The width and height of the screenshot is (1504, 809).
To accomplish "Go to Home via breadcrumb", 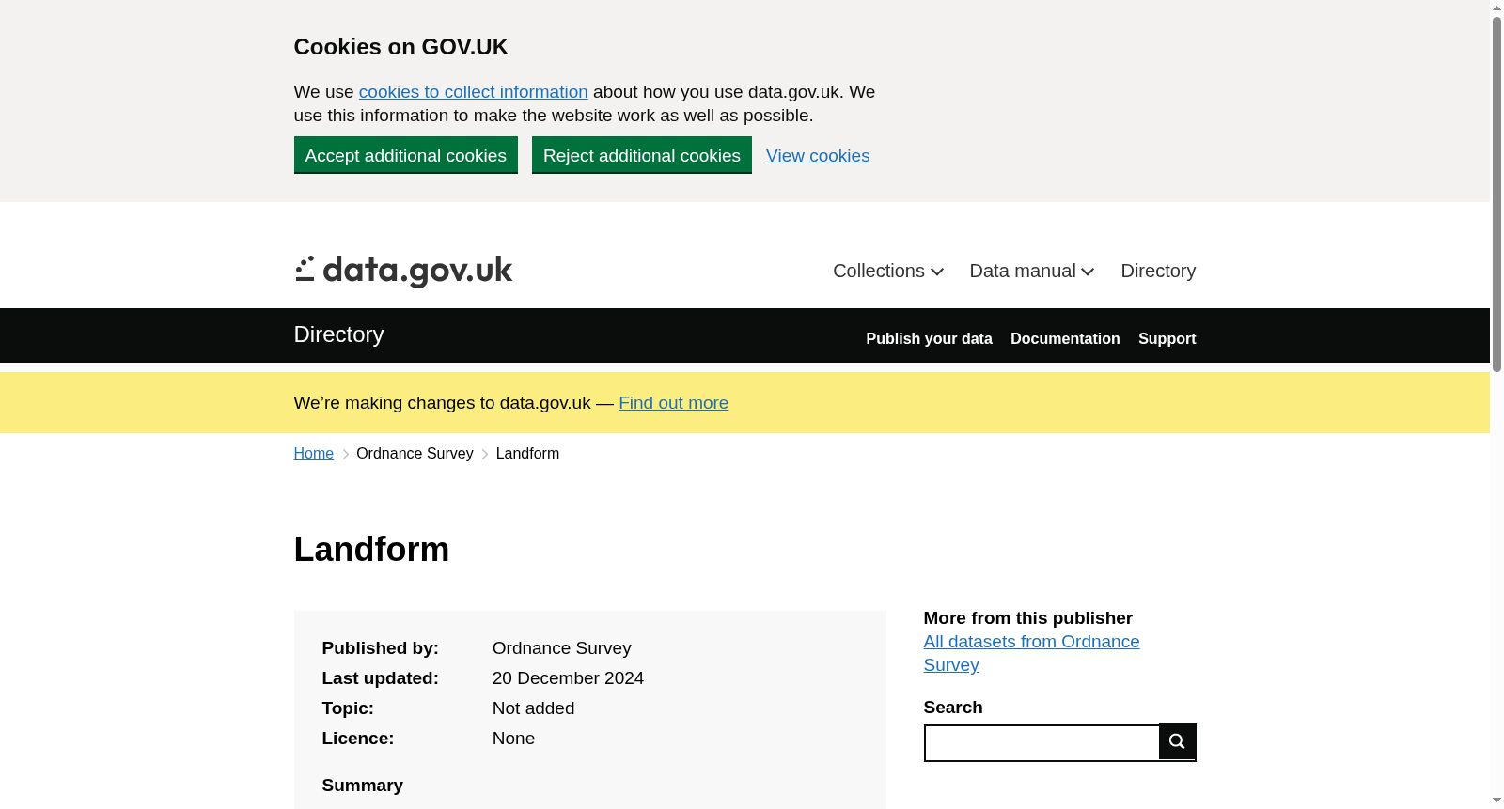I will point(314,454).
